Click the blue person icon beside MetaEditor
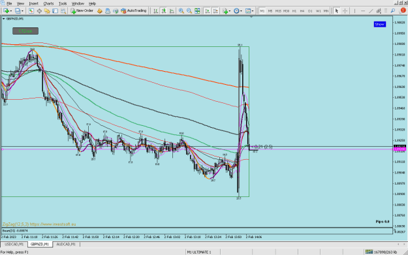408x255 pixels. [108, 10]
